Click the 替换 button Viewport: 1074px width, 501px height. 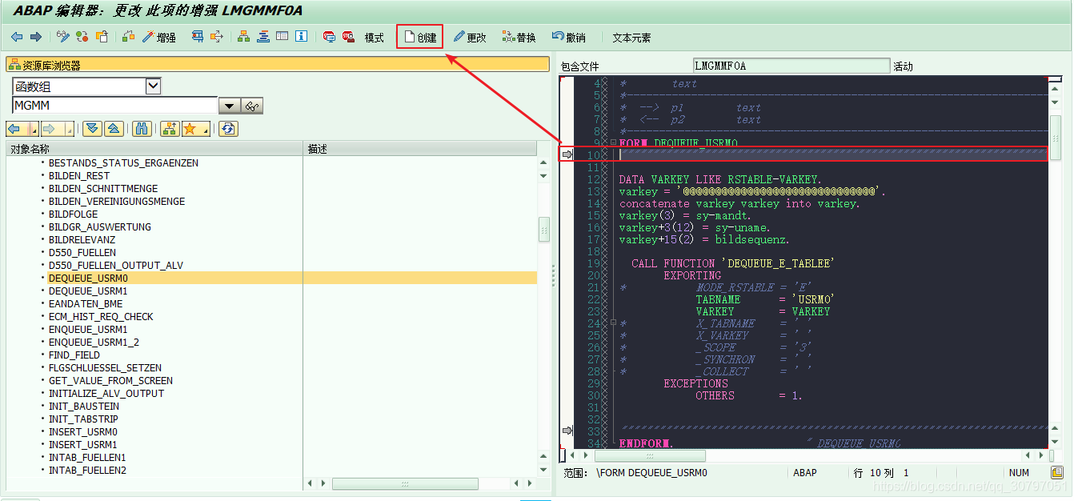pos(519,38)
